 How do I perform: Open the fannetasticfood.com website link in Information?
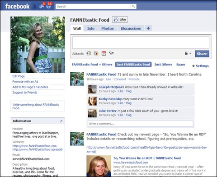[34, 146]
